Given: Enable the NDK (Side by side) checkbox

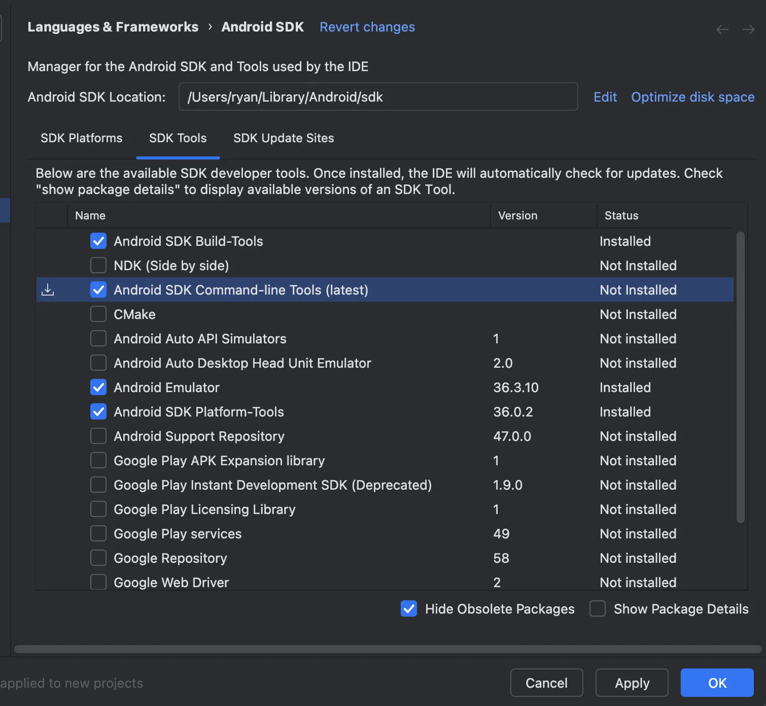Looking at the screenshot, I should tap(98, 266).
